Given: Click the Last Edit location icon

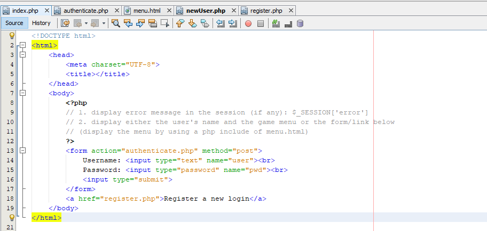Looking at the screenshot, I should pos(65,23).
